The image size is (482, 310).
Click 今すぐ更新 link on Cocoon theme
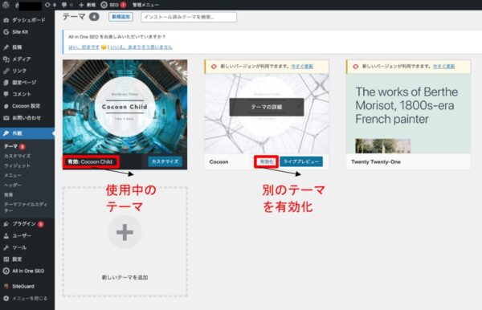(x=302, y=67)
